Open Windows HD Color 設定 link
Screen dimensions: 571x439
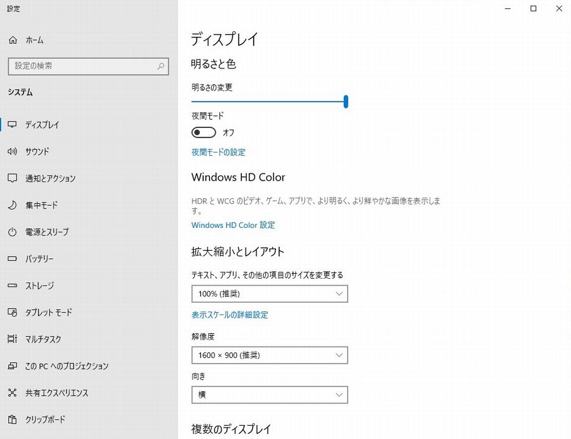coord(233,225)
